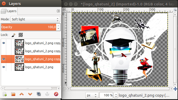Open the Layers tab configuration menu arrow
The image size is (178, 100).
tap(58, 11)
